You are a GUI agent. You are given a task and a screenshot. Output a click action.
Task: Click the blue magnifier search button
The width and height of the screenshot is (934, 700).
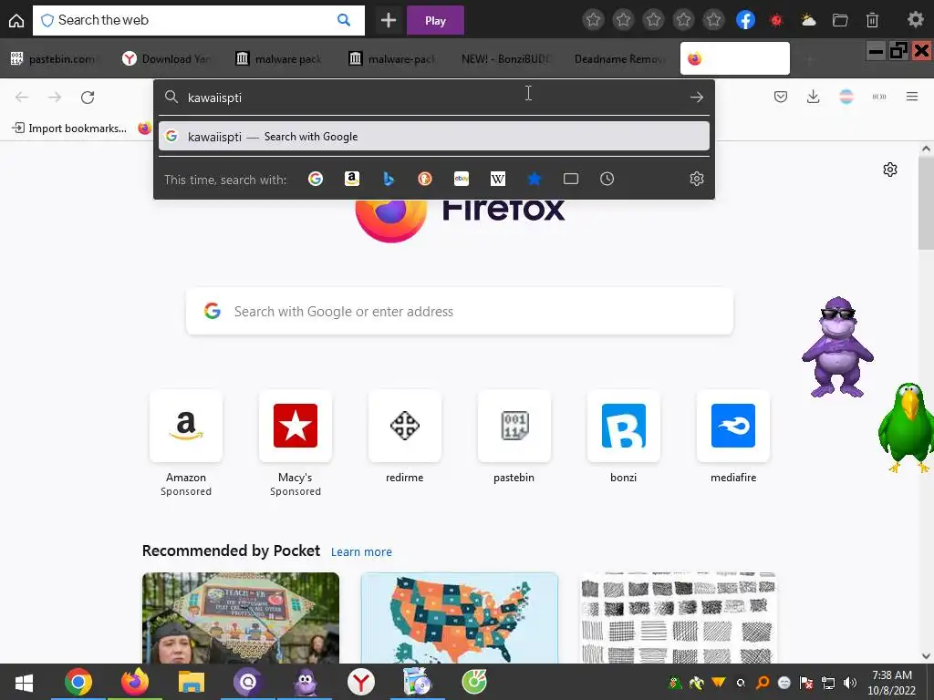[x=344, y=20]
